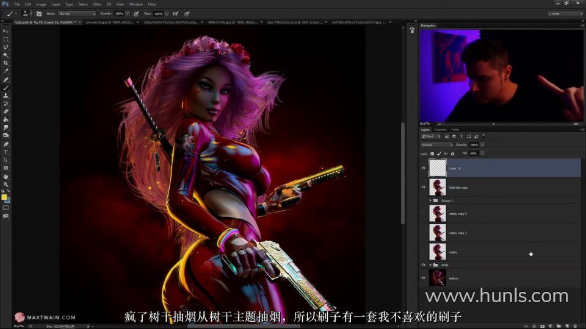586x329 pixels.
Task: Select the History Brush tool
Action: pos(5,104)
